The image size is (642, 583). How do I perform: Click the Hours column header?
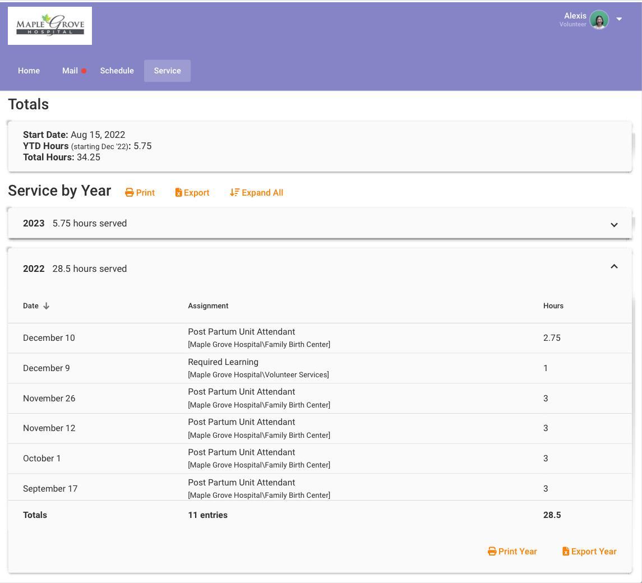[553, 306]
